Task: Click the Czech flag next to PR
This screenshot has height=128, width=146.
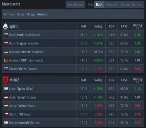Action: click(6, 114)
